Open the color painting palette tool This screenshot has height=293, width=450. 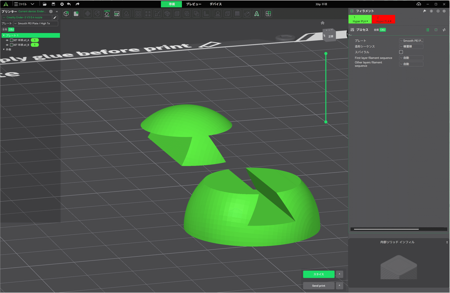click(x=247, y=13)
